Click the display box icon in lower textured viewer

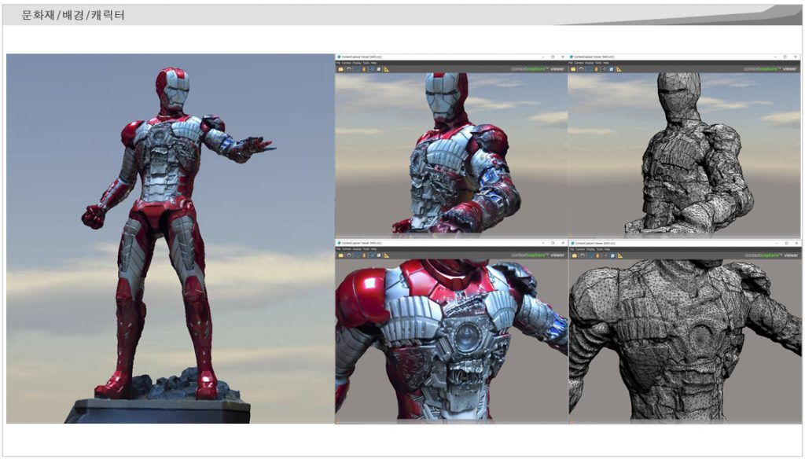[x=379, y=255]
